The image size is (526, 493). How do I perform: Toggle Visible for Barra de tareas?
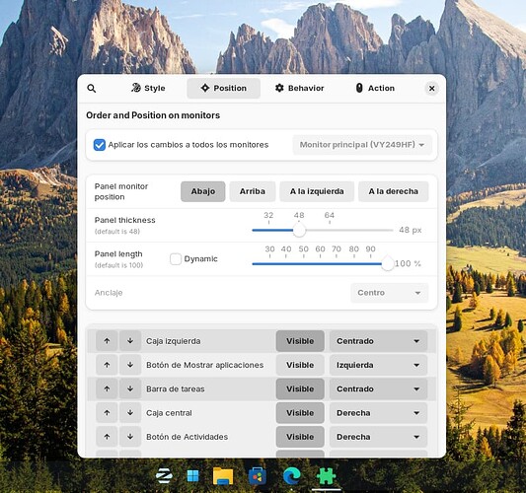click(300, 388)
